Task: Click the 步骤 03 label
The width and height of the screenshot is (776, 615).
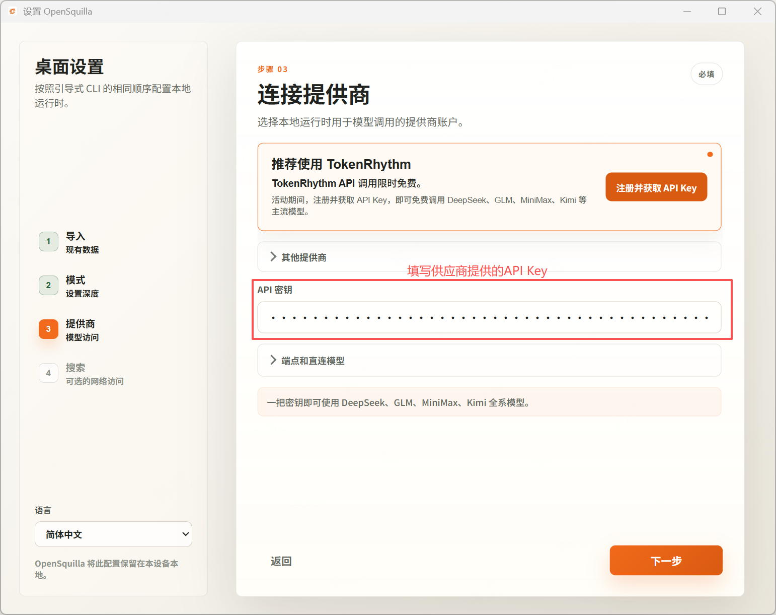Action: pos(272,70)
